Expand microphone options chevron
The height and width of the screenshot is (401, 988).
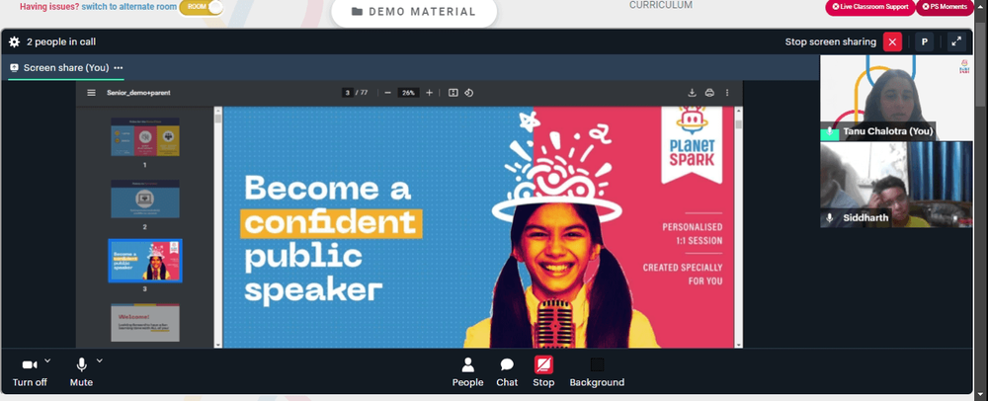coord(100,361)
